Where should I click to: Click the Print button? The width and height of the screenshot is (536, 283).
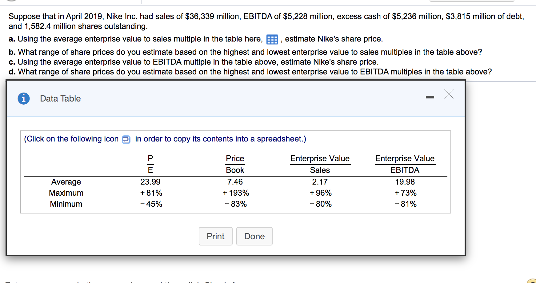pyautogui.click(x=216, y=236)
